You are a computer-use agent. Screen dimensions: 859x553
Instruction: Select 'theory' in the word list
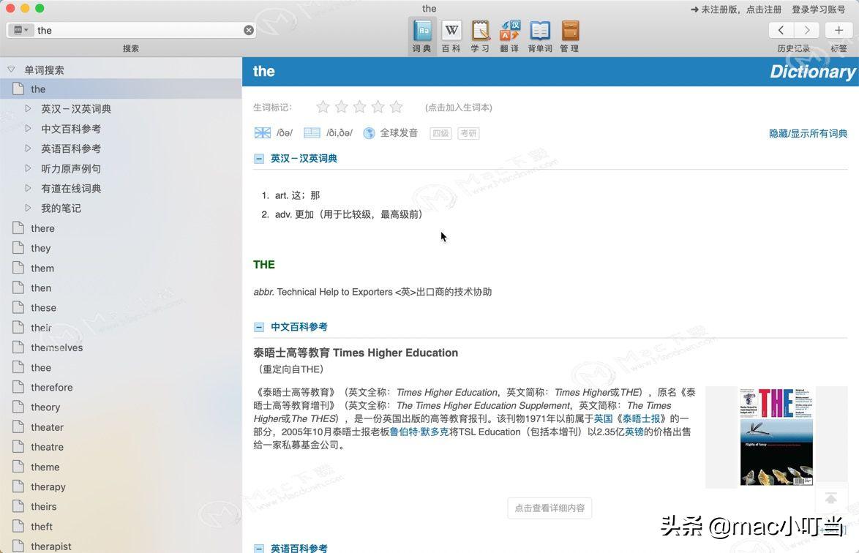(x=45, y=407)
